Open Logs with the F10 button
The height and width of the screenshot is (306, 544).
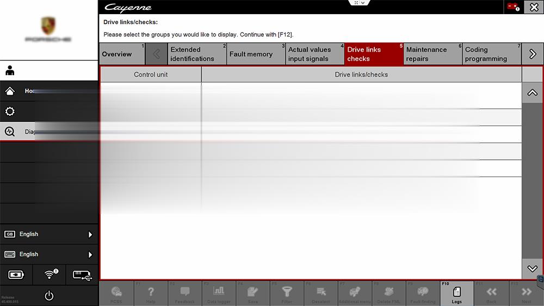(x=456, y=294)
